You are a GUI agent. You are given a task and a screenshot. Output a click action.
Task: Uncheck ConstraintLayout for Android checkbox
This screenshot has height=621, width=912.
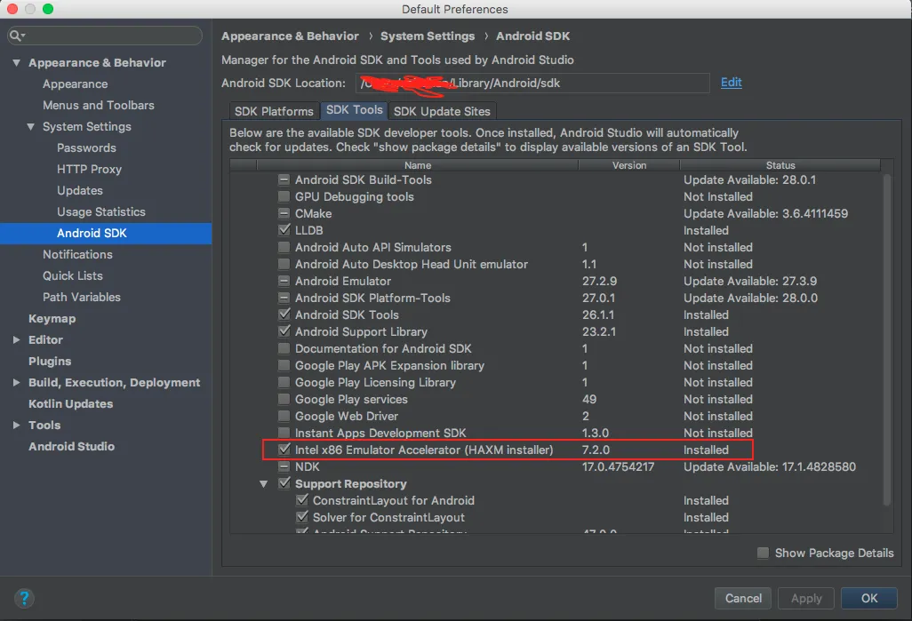pyautogui.click(x=302, y=500)
